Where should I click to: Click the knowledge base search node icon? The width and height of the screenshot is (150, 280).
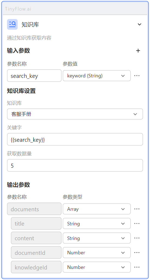click(12, 24)
